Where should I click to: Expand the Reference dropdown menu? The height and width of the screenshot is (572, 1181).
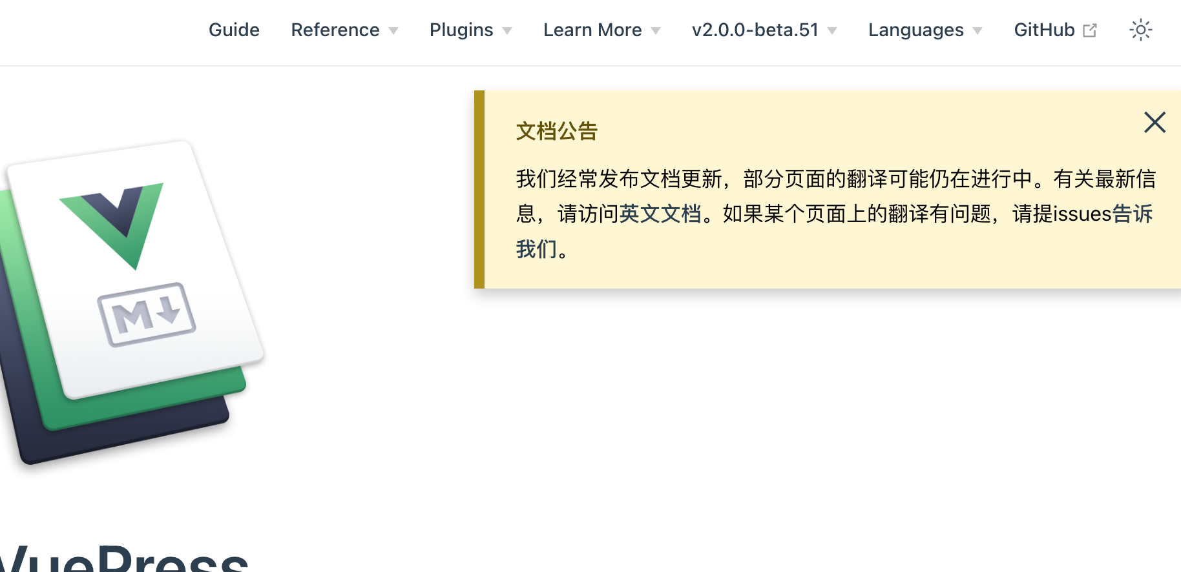tap(344, 30)
